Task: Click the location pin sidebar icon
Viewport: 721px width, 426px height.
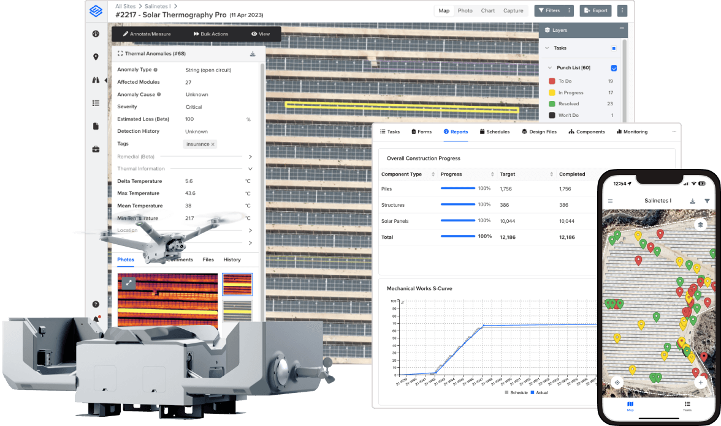Action: [x=96, y=57]
